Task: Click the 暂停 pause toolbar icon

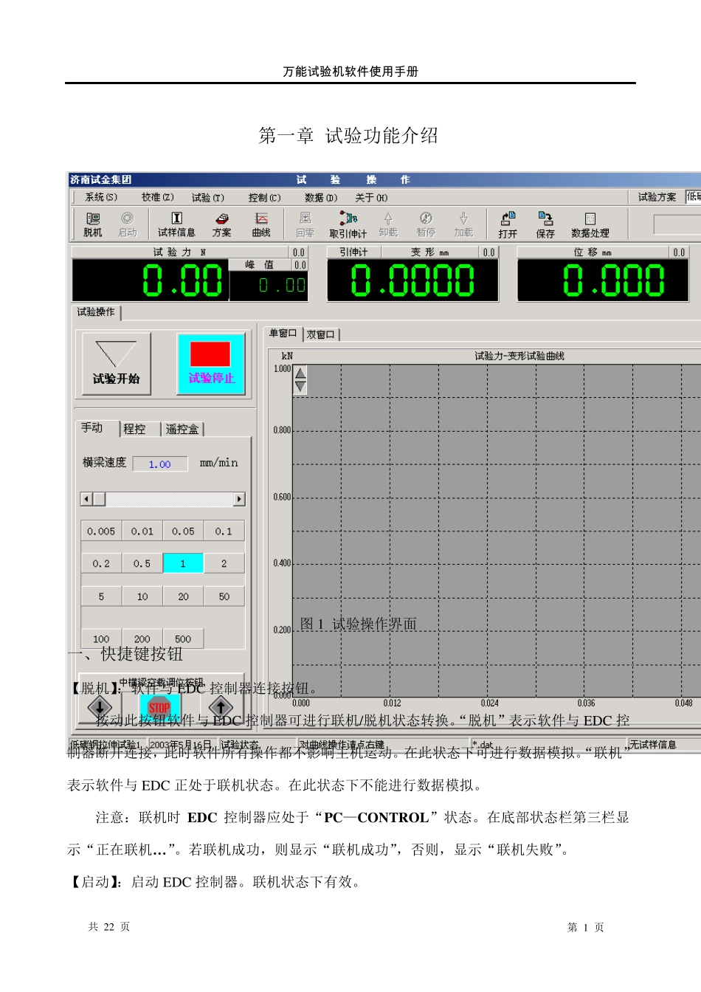Action: click(426, 224)
